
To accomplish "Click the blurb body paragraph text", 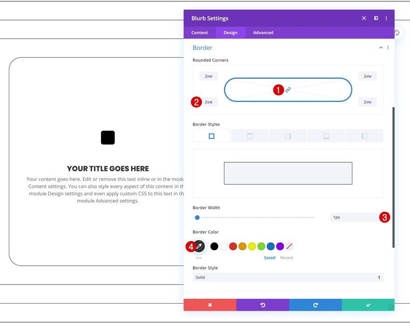I will coord(106,190).
